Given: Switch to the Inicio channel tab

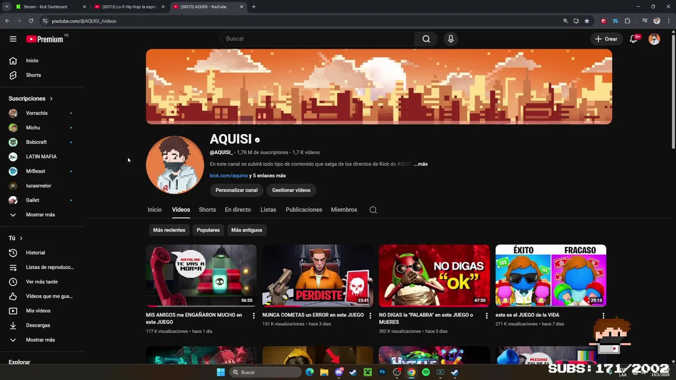Looking at the screenshot, I should click(x=155, y=210).
